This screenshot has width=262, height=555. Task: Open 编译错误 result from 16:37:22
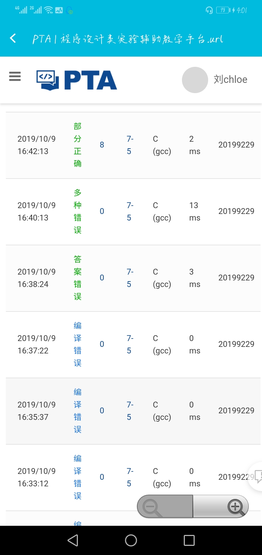point(78,344)
